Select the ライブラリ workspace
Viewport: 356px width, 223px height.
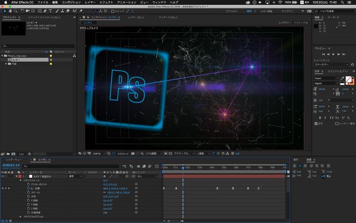(287, 11)
